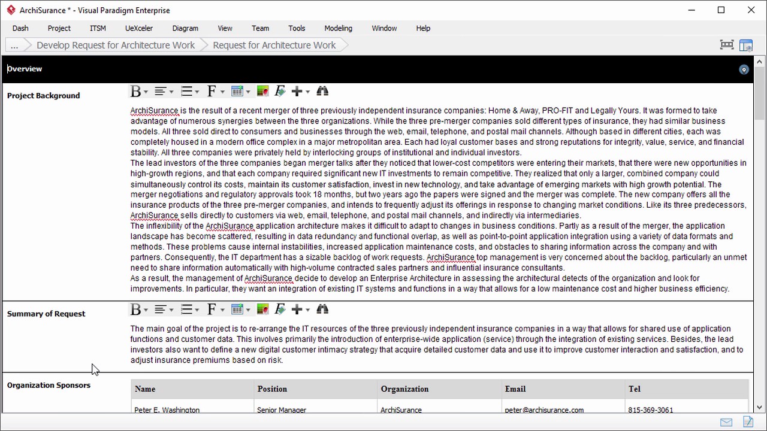Viewport: 767px width, 431px height.
Task: Open the Window menu
Action: 384,28
